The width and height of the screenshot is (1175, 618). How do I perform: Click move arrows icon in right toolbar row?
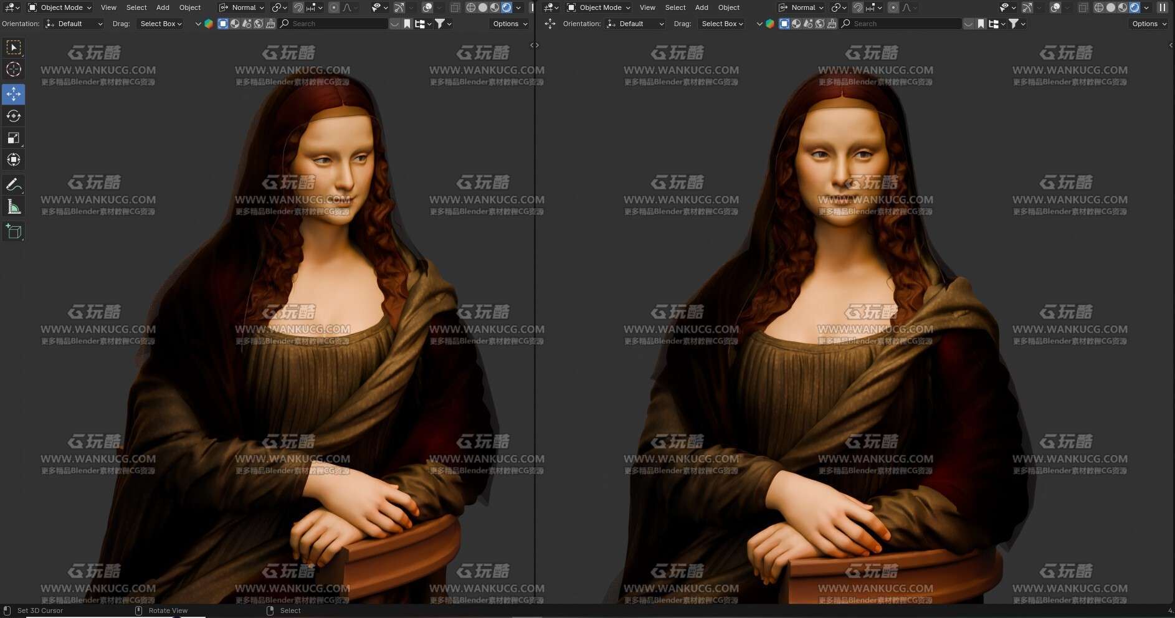pos(549,24)
